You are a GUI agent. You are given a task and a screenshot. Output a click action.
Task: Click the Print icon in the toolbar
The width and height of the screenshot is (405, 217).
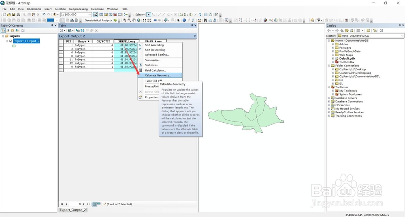pos(18,15)
